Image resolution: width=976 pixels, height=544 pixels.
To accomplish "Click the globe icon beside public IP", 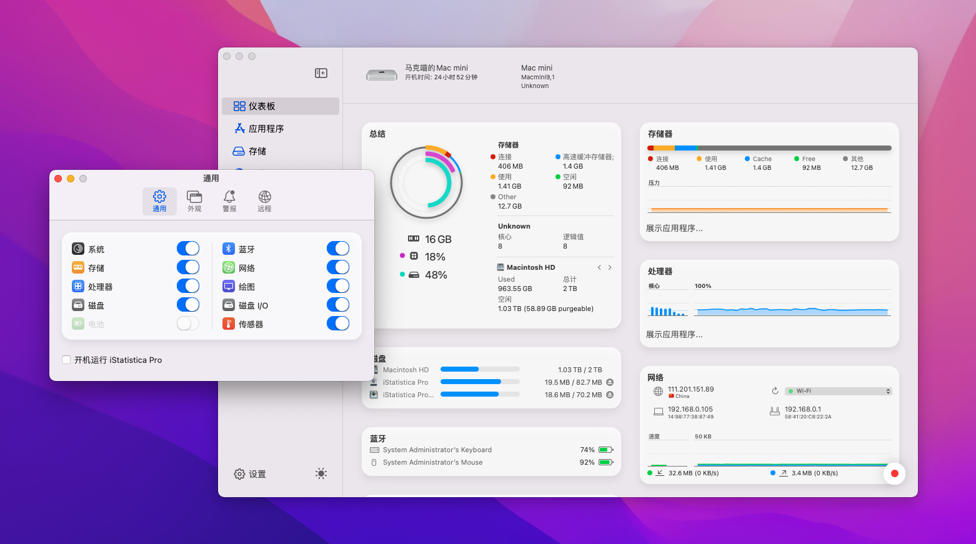I will 658,392.
